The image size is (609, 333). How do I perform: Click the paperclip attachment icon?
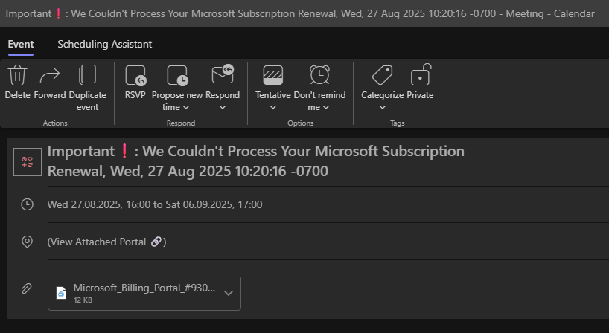click(26, 288)
